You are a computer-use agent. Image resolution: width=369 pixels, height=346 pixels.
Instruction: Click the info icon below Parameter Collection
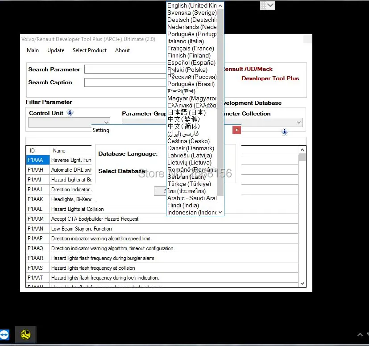pos(285,132)
